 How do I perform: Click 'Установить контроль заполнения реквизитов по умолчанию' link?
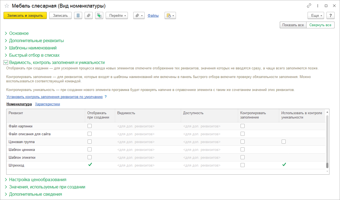click(55, 97)
